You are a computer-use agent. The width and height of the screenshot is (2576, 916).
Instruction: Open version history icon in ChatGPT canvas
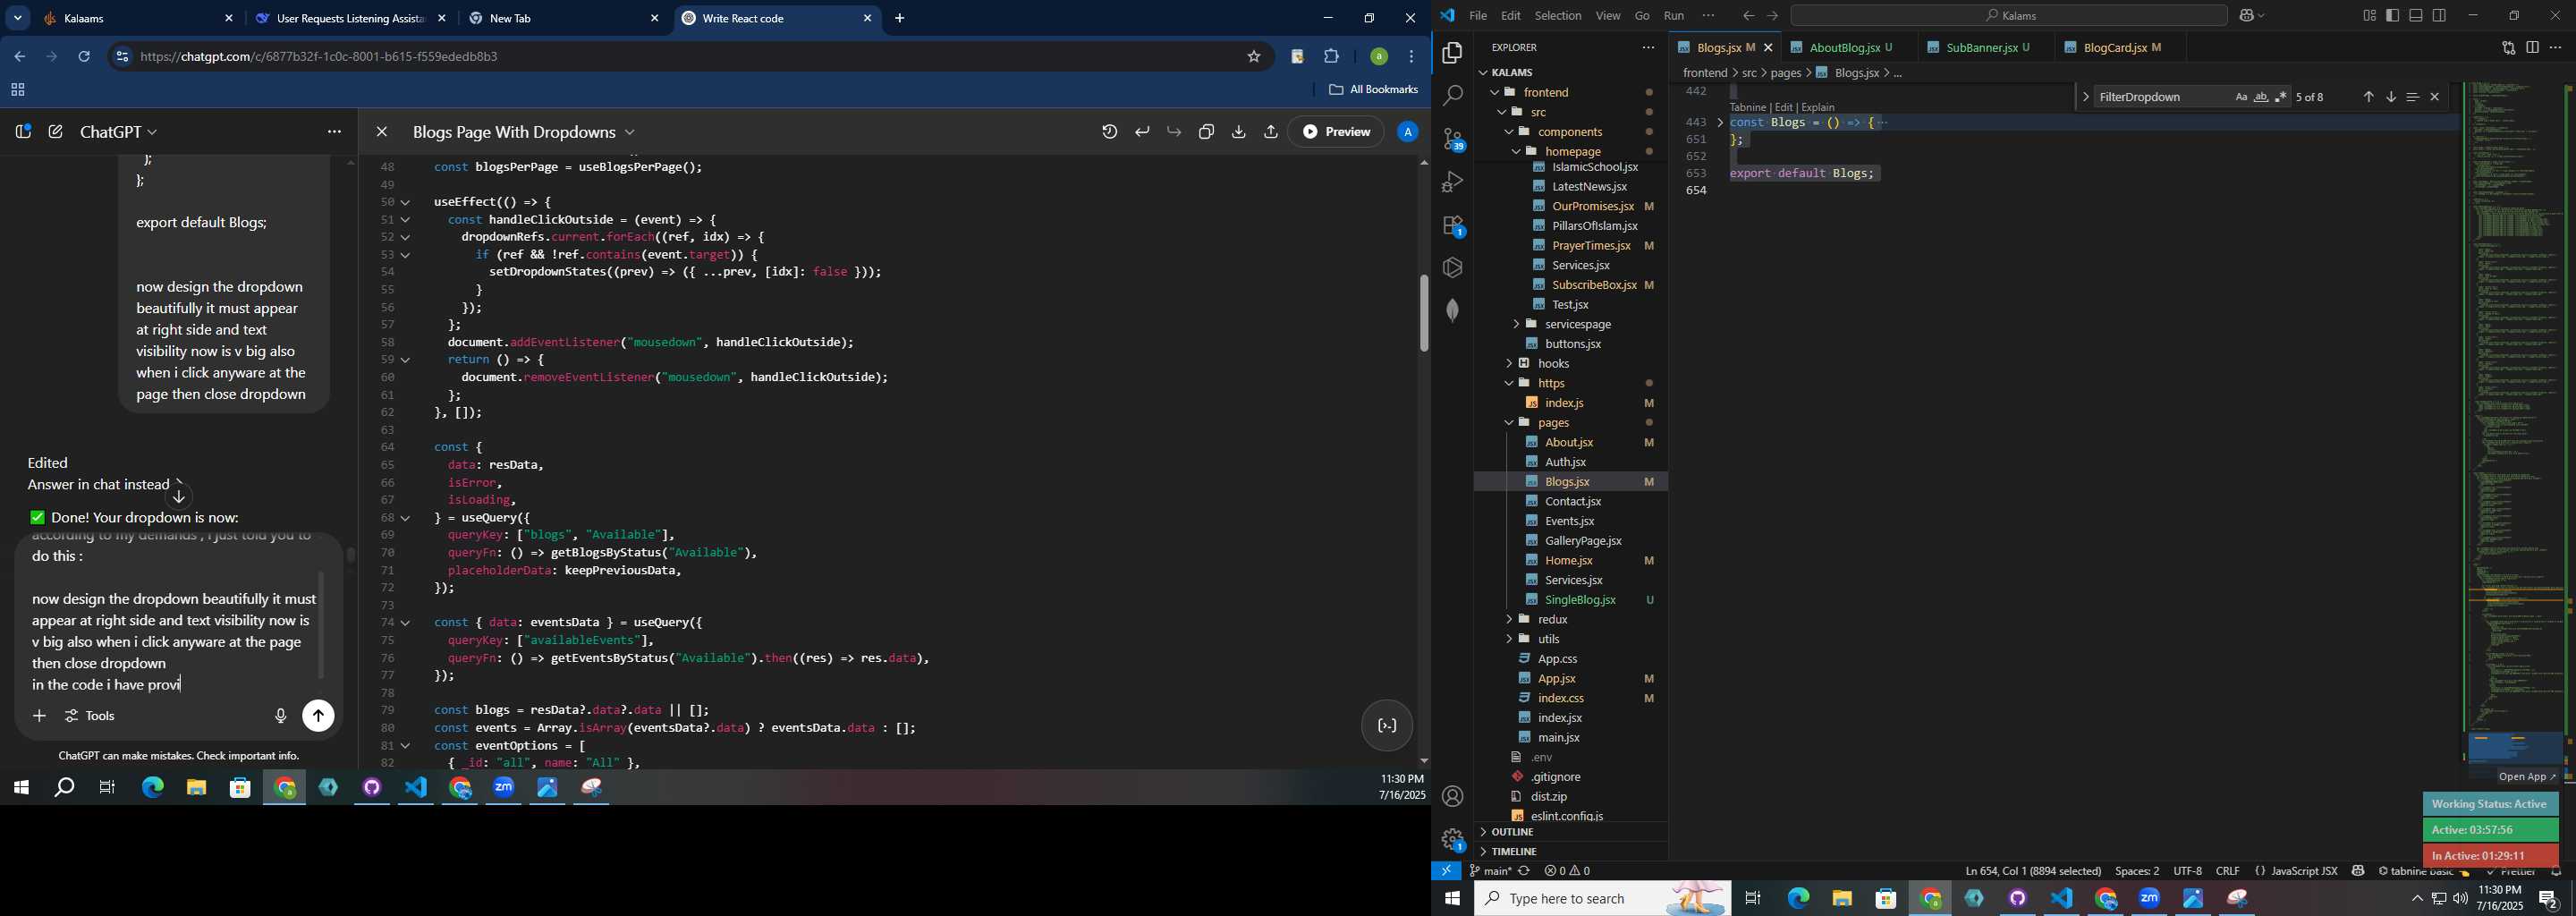tap(1109, 132)
